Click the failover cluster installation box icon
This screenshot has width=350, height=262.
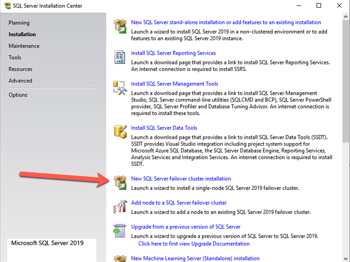tap(120, 182)
